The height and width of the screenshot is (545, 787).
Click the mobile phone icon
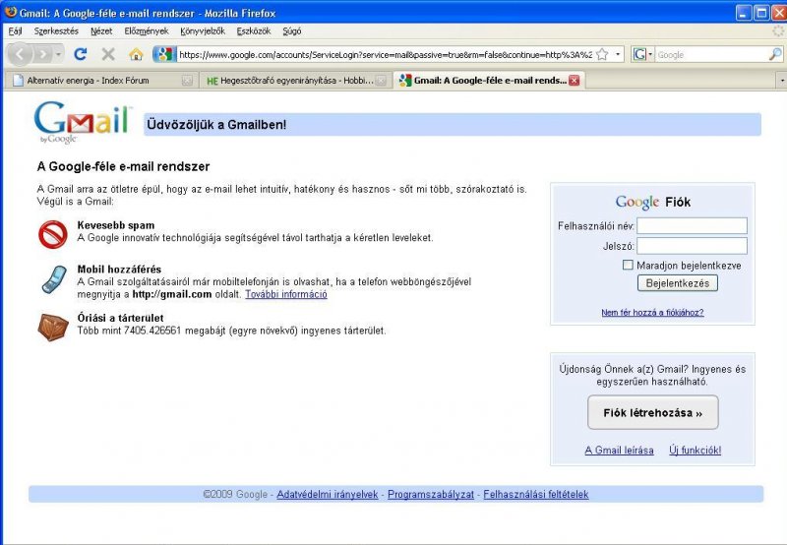point(54,279)
